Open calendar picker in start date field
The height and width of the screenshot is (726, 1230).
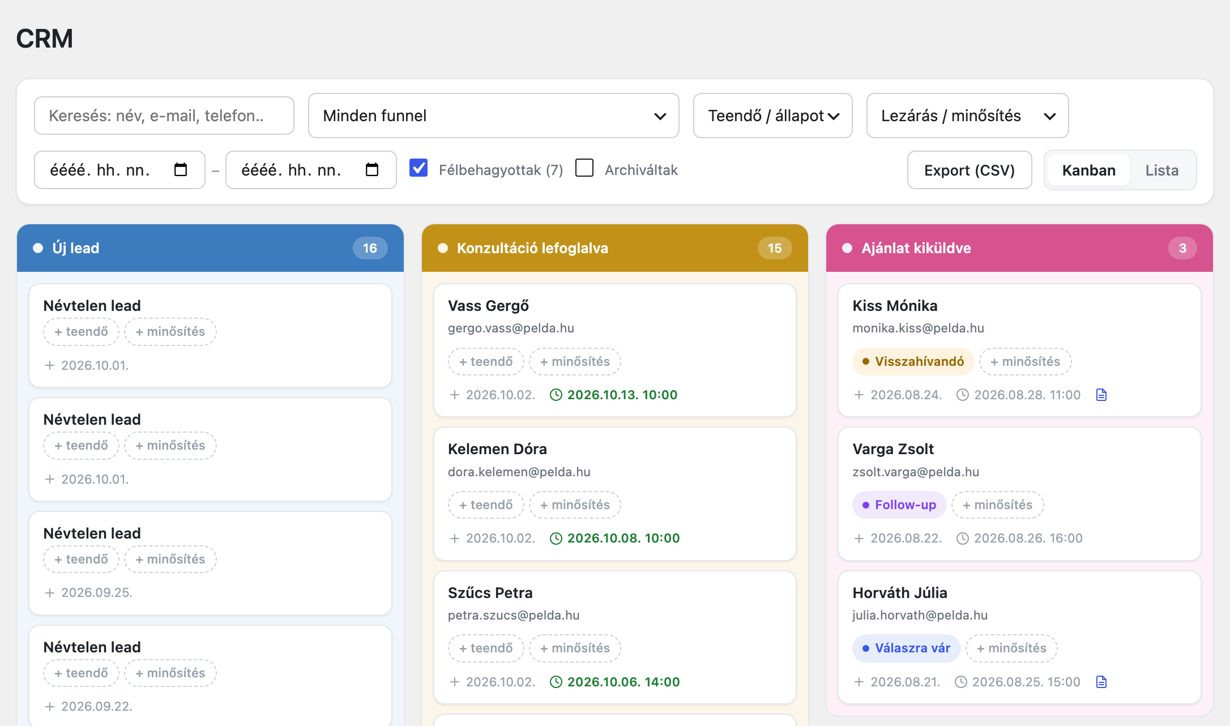pos(181,170)
